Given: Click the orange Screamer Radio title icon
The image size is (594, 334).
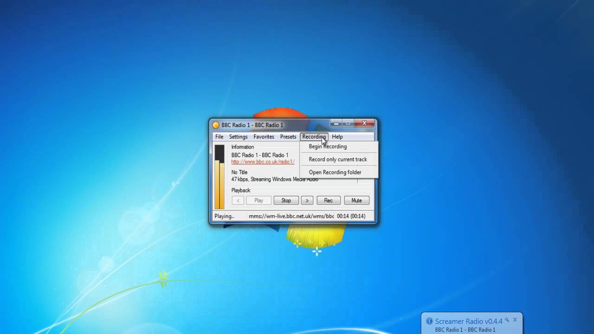Looking at the screenshot, I should (216, 125).
